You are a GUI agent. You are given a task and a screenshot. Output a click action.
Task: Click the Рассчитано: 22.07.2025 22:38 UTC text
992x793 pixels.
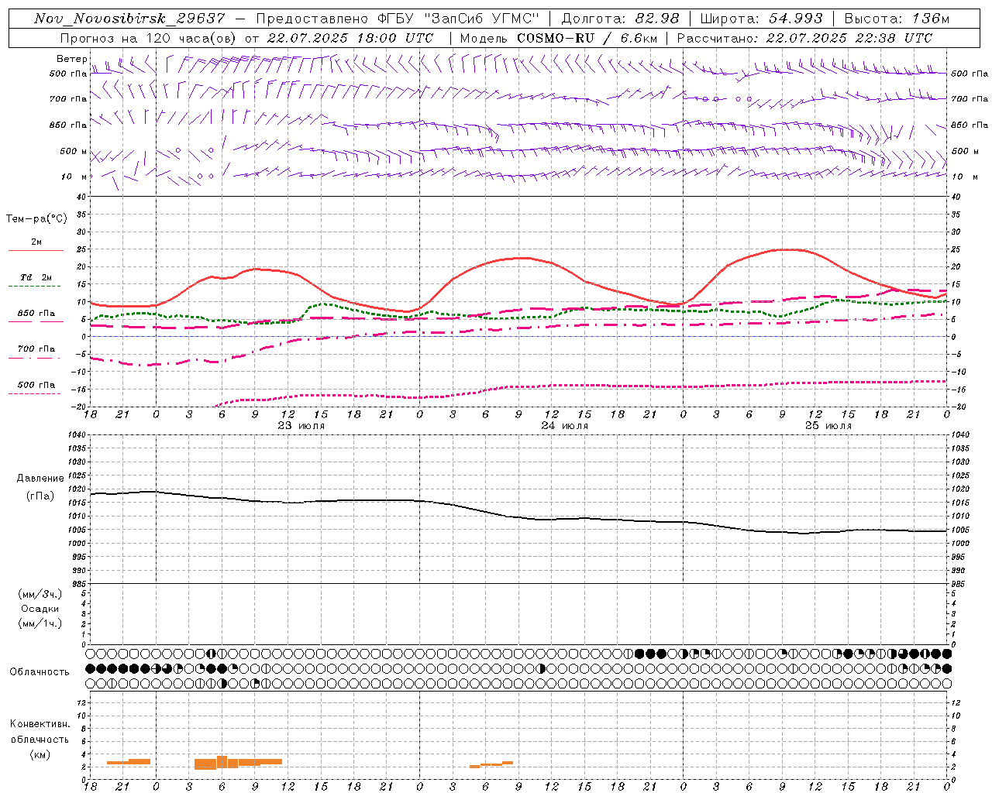(x=804, y=38)
